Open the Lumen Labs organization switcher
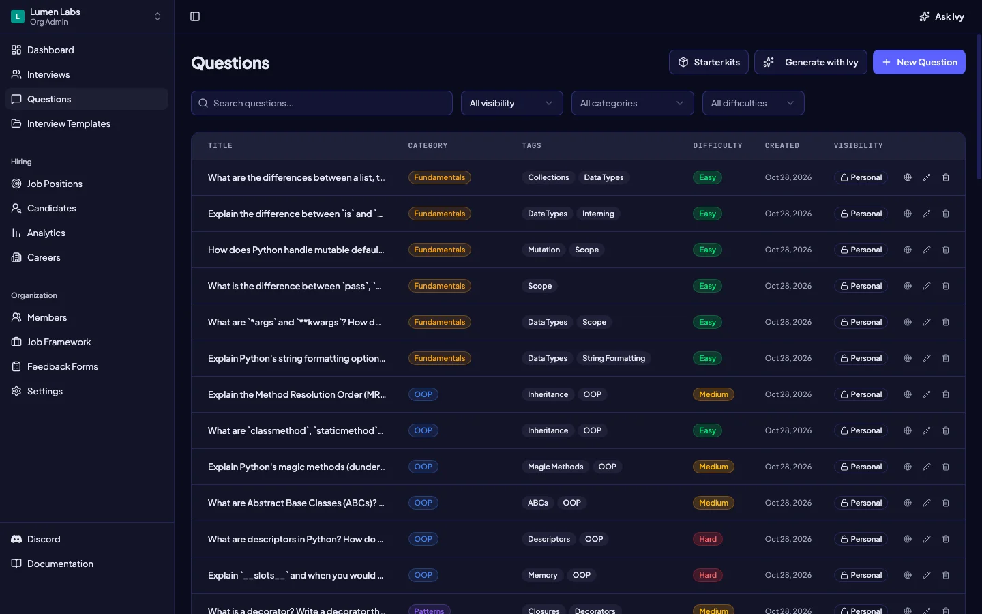This screenshot has width=982, height=614. [x=87, y=16]
